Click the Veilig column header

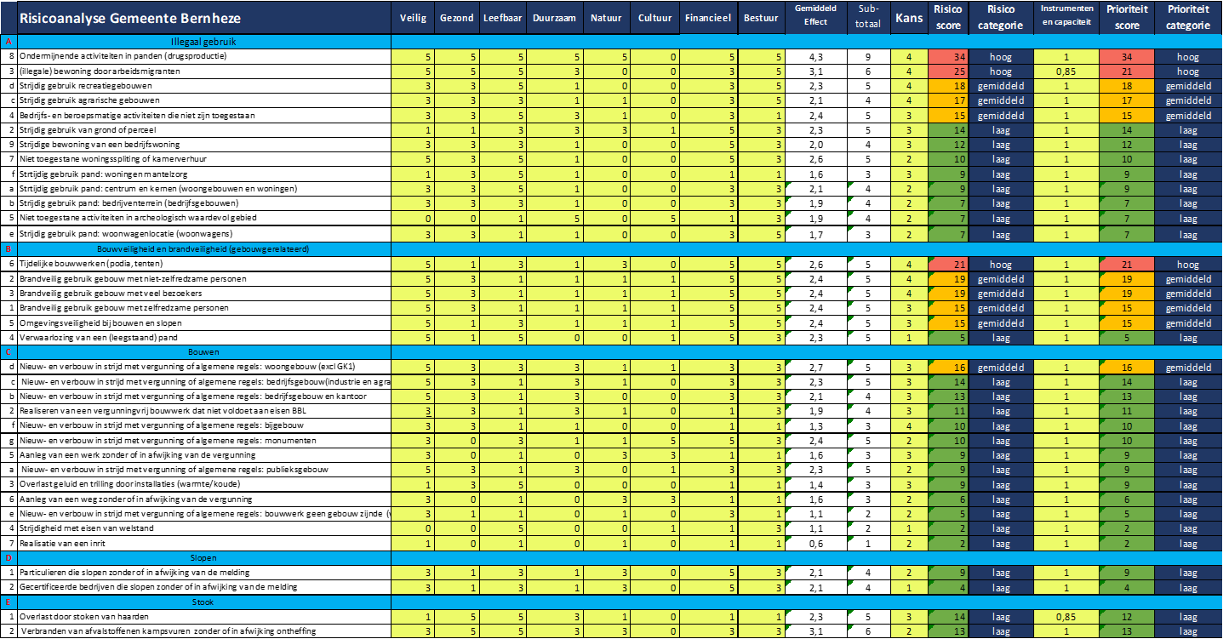(413, 18)
